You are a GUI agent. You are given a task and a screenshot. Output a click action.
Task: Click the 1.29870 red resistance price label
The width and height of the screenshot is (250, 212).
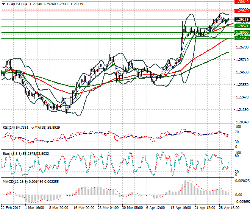242,11
